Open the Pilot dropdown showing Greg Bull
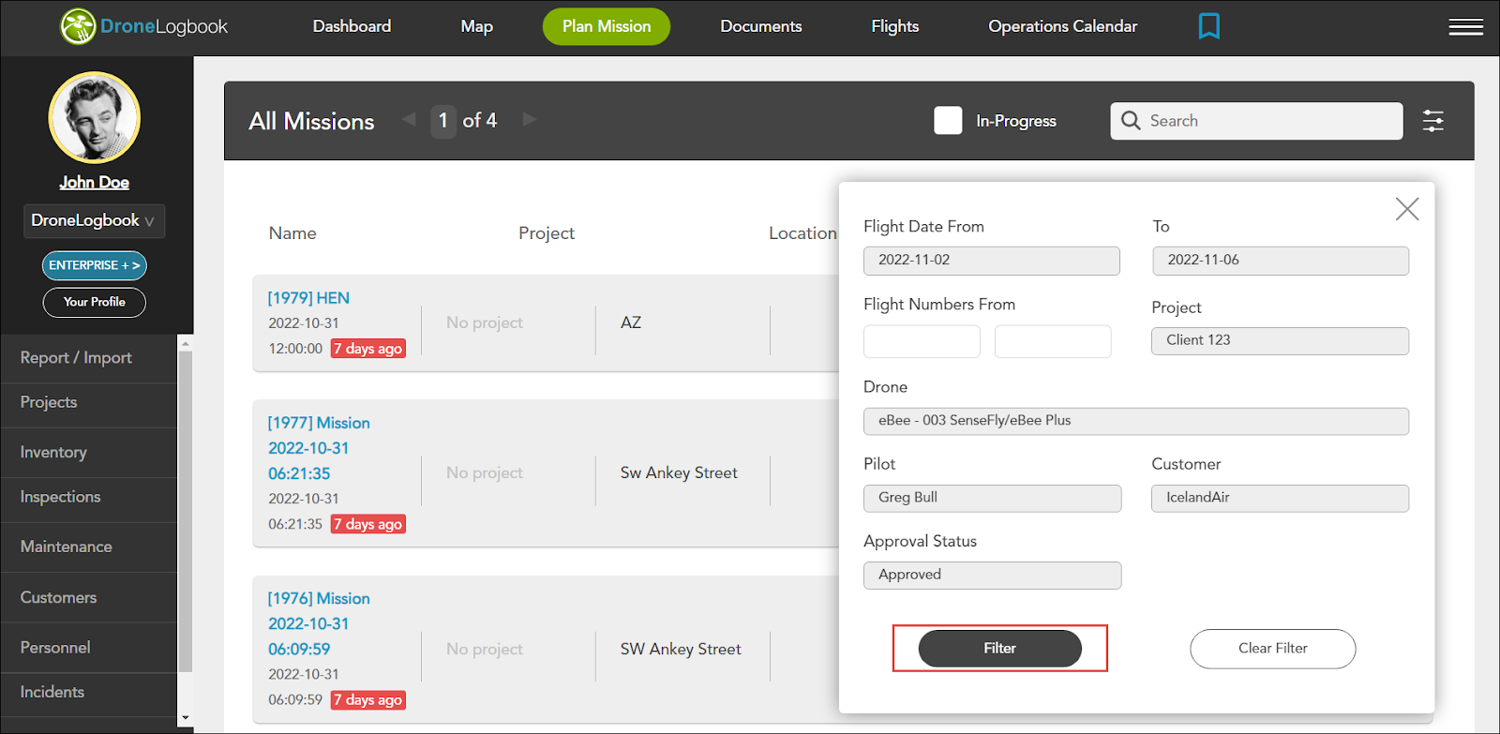The height and width of the screenshot is (734, 1500). coord(992,498)
